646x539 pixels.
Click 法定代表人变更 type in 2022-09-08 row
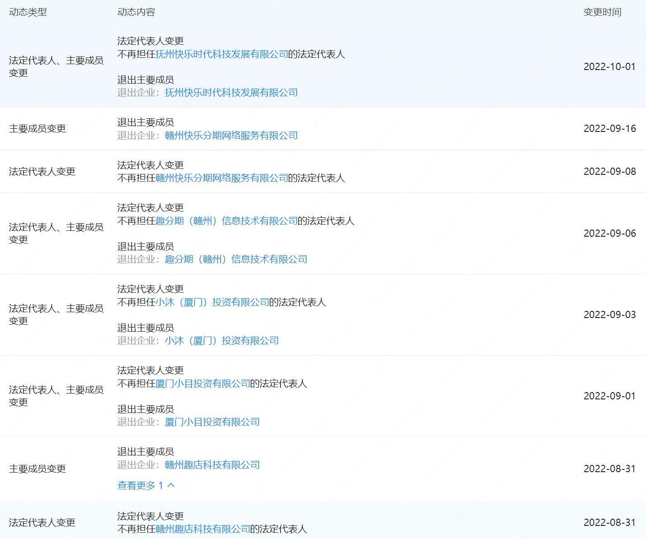42,172
